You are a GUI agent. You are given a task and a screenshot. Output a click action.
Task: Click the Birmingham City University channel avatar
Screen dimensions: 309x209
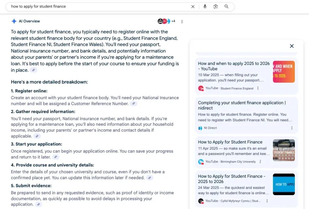[201, 162]
